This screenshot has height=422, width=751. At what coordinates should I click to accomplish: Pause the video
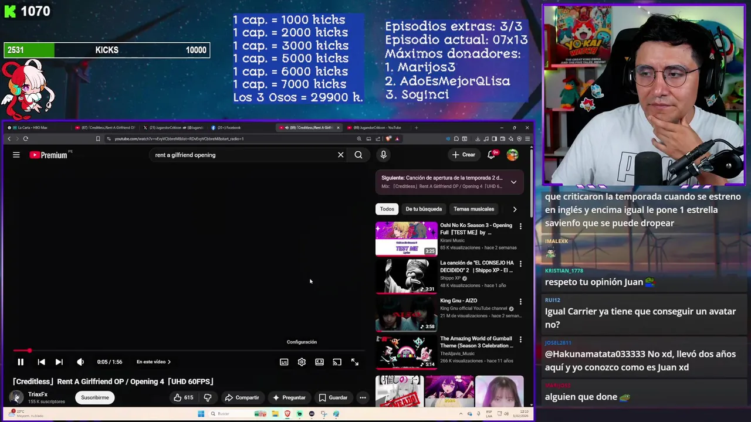(x=21, y=362)
